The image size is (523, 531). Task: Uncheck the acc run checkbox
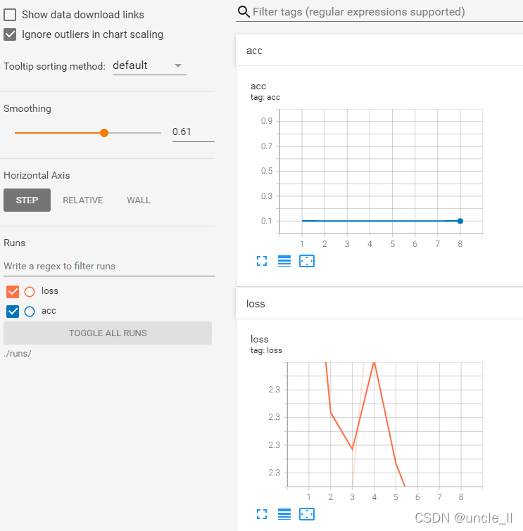click(13, 312)
